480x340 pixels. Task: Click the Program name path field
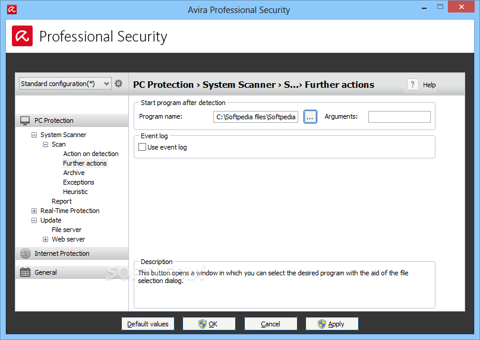[255, 117]
